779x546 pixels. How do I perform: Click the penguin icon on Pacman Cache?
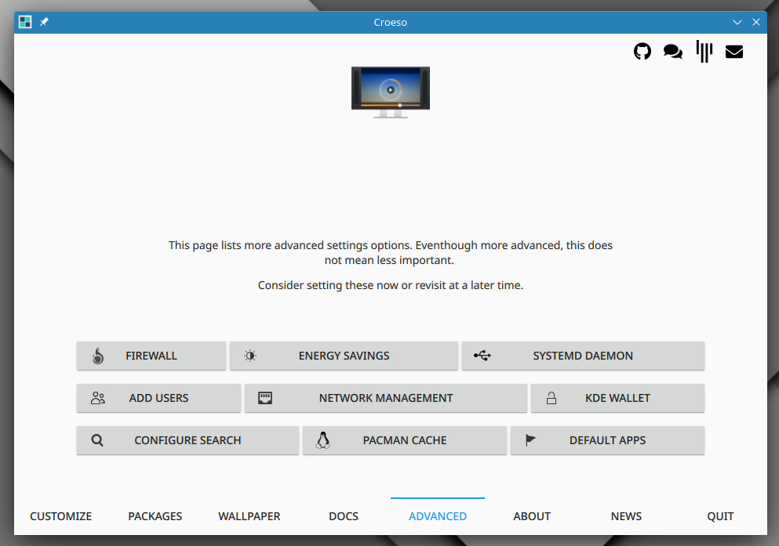coord(323,440)
